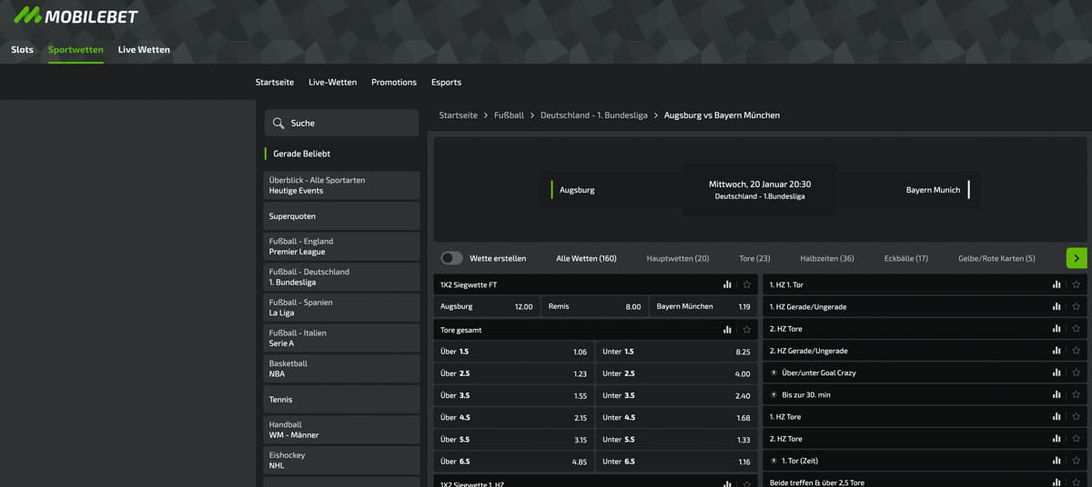Star the 1. HZ 1. Tor market
Image resolution: width=1092 pixels, height=487 pixels.
[x=1076, y=284]
